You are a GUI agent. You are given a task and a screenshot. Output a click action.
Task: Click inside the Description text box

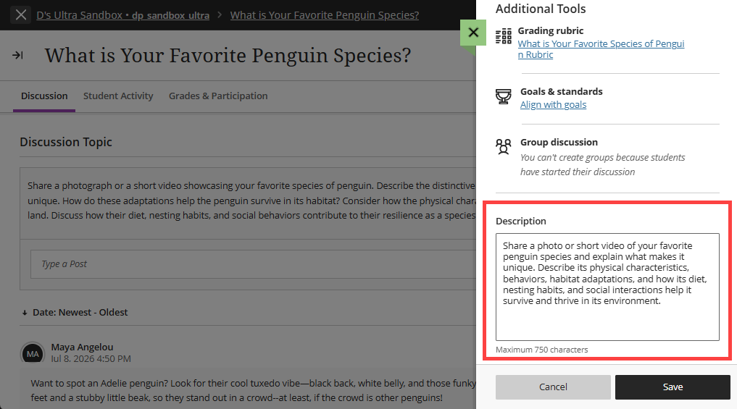[x=607, y=287]
